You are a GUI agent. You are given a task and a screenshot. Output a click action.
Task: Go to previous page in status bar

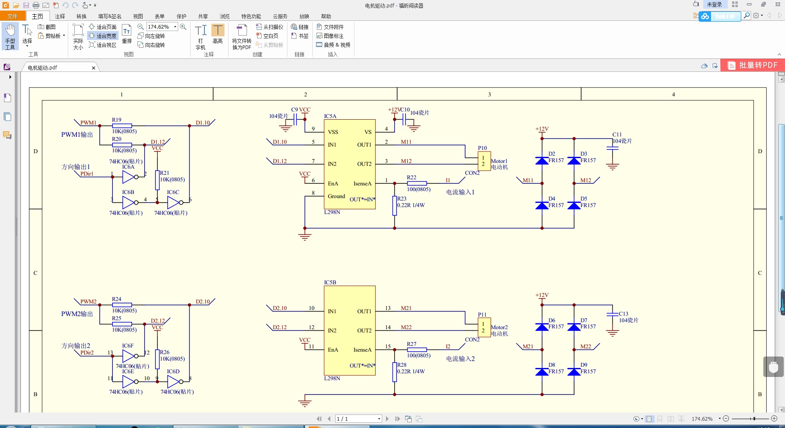coord(329,419)
